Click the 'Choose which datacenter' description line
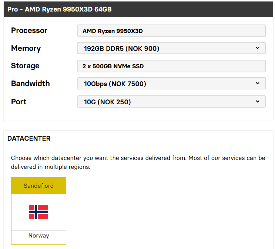The height and width of the screenshot is (249, 275). (138, 158)
